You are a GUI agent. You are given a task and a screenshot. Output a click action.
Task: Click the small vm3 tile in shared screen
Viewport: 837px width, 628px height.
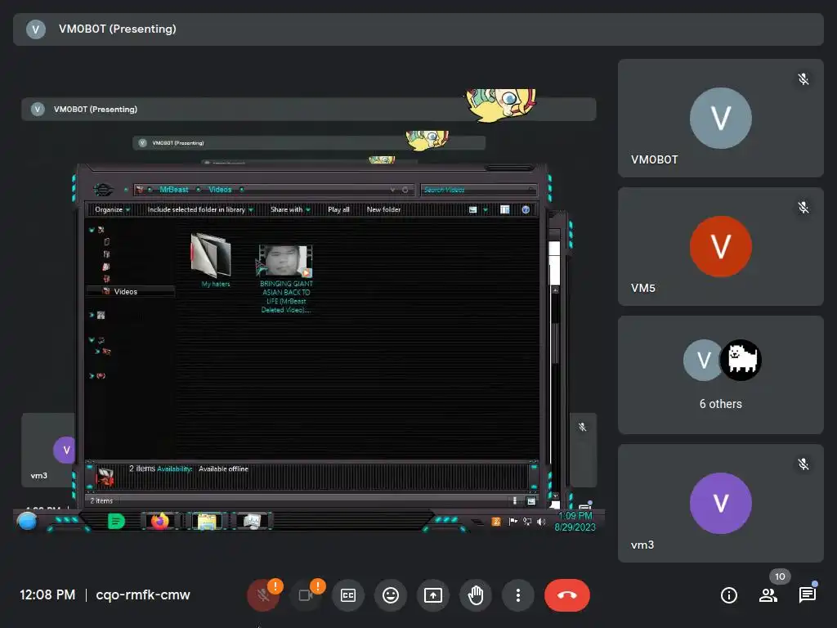click(48, 451)
